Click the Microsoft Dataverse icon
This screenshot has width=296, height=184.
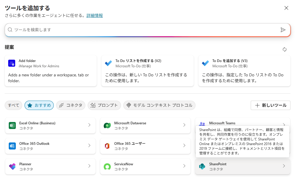pos(107,125)
